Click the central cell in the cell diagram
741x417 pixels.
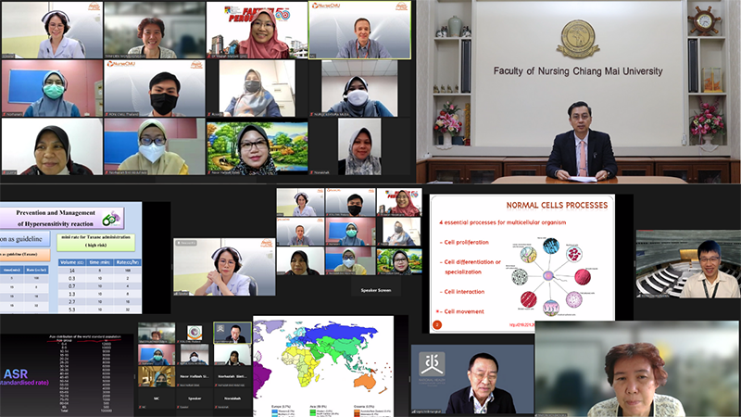551,275
